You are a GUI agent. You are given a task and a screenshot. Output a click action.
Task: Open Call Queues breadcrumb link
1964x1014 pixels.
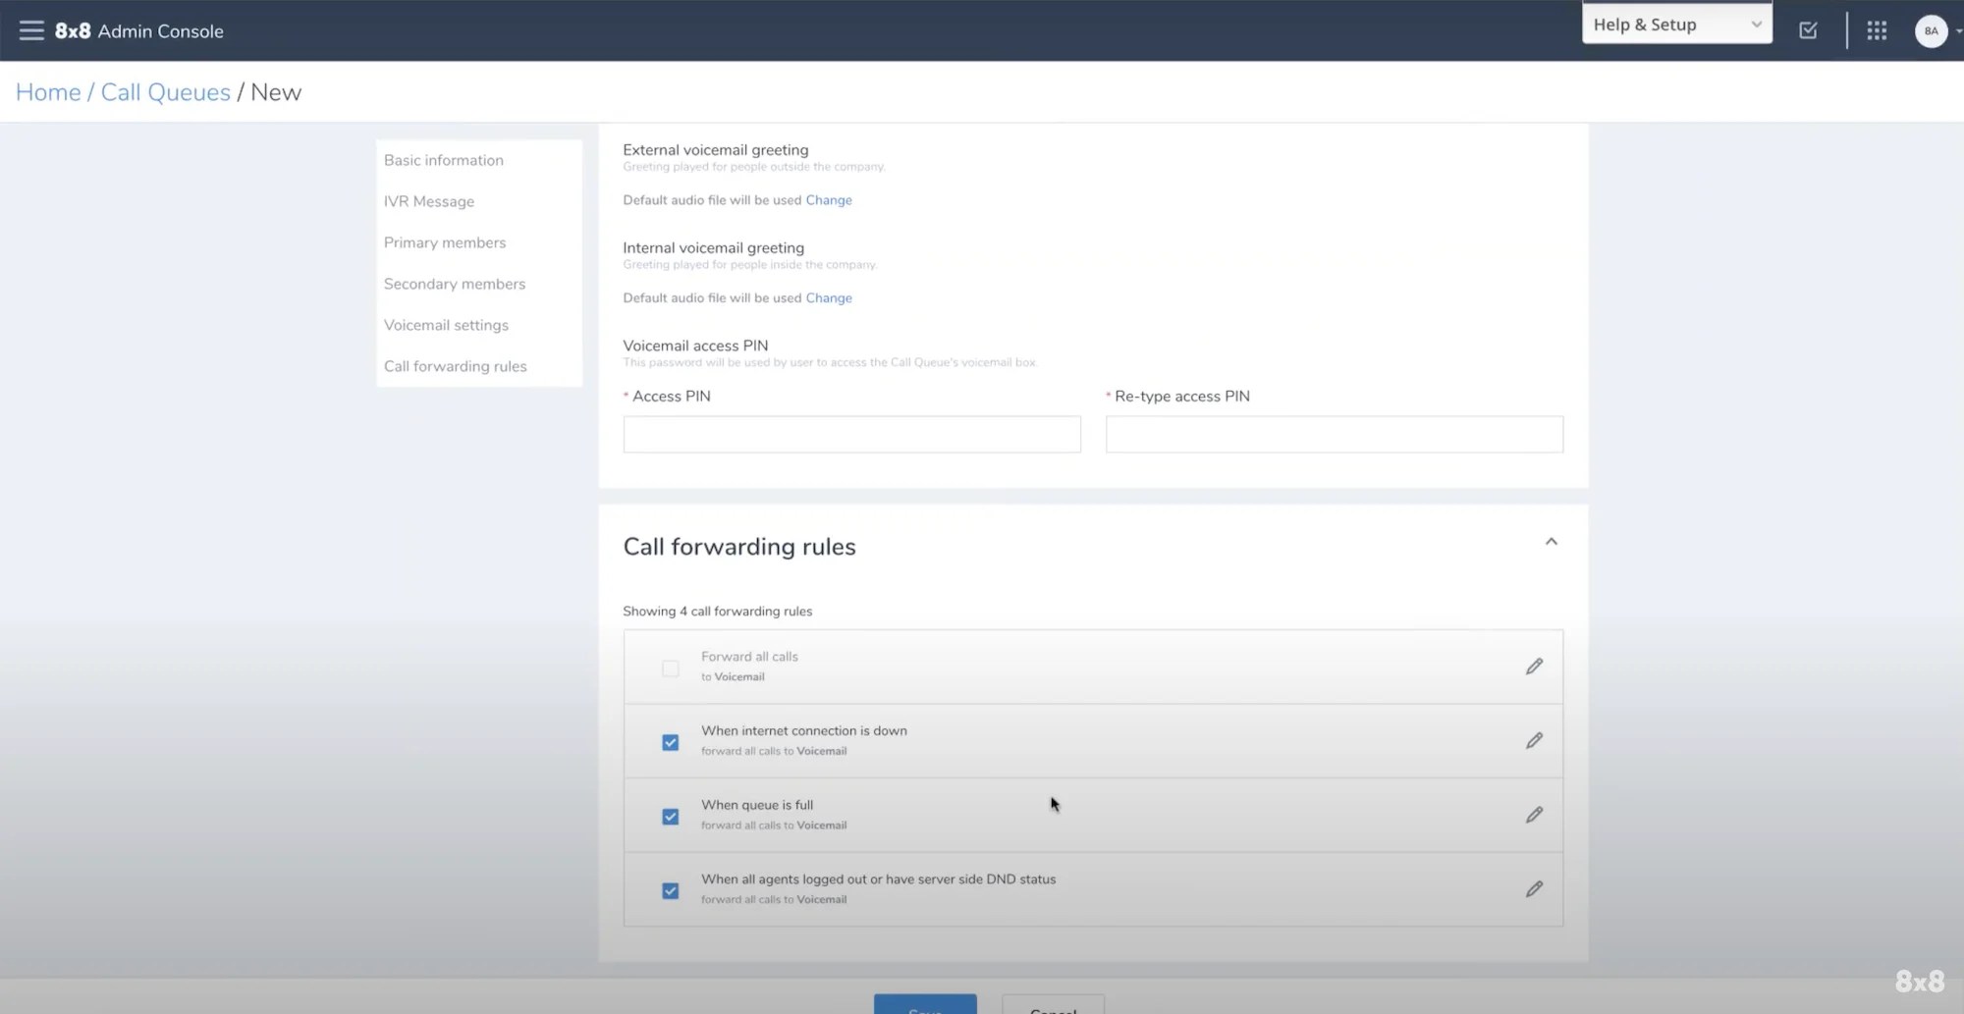pos(166,92)
